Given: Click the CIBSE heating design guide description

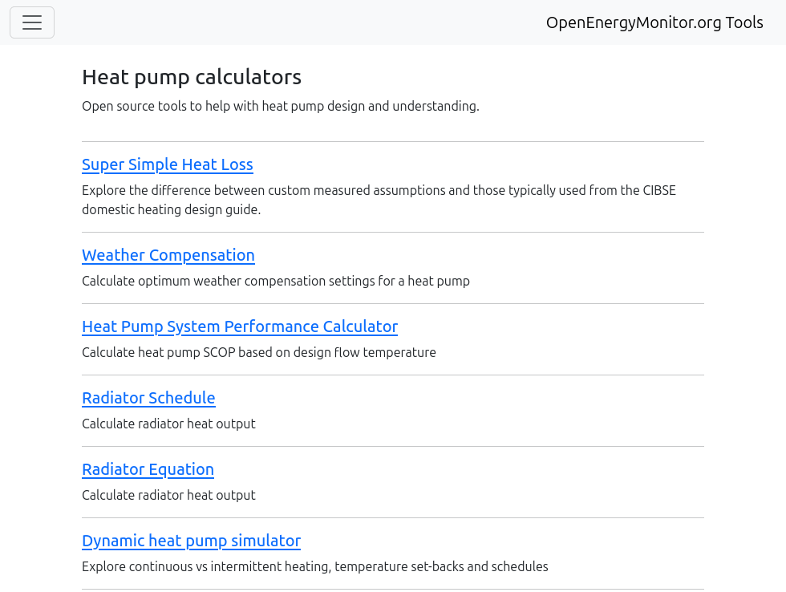Looking at the screenshot, I should [379, 200].
